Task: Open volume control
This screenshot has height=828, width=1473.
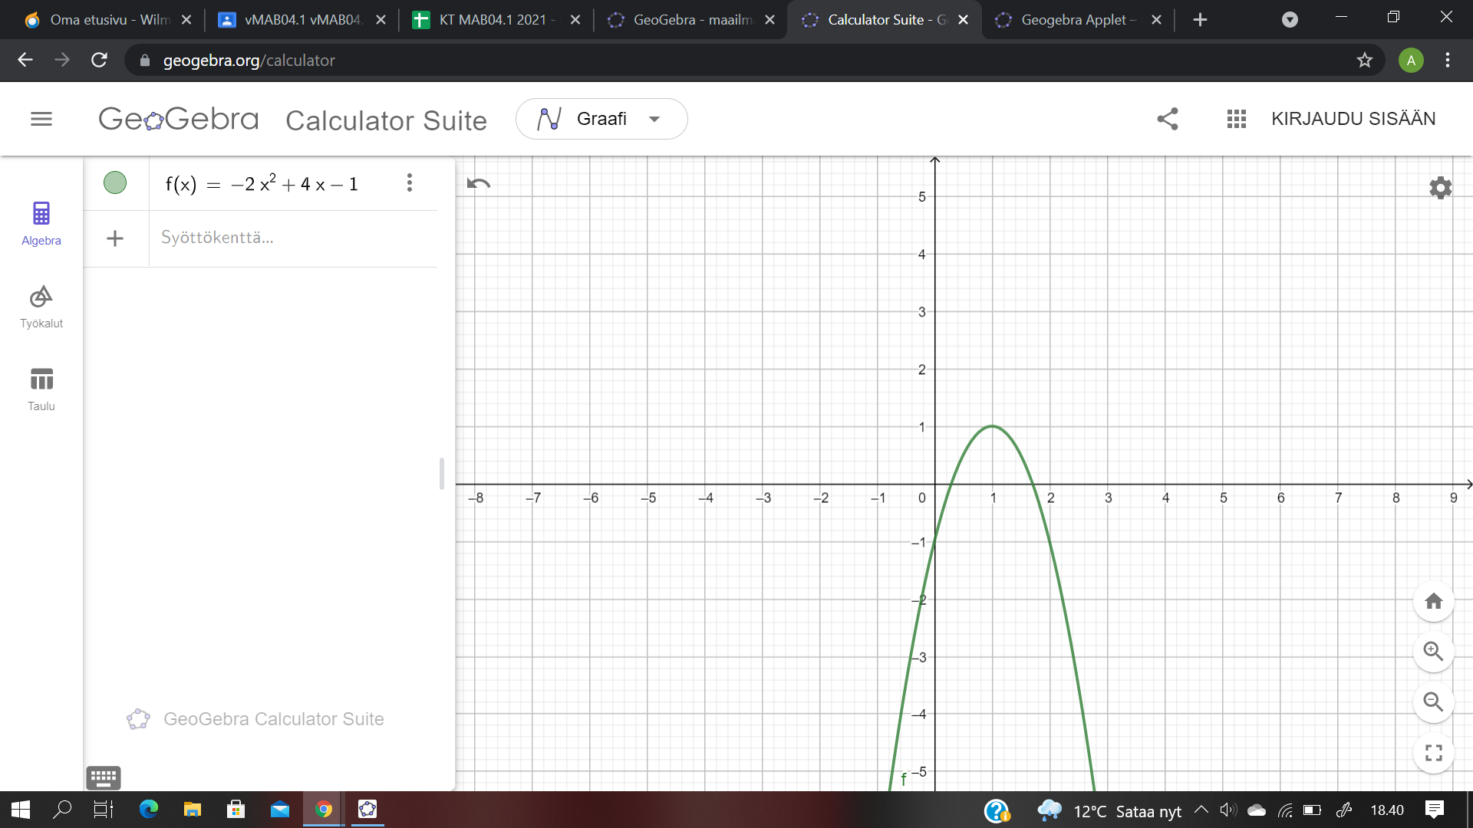Action: pos(1228,810)
